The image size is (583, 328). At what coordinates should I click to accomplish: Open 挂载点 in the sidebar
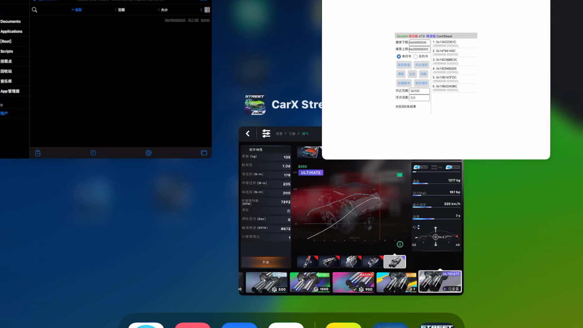pos(6,61)
